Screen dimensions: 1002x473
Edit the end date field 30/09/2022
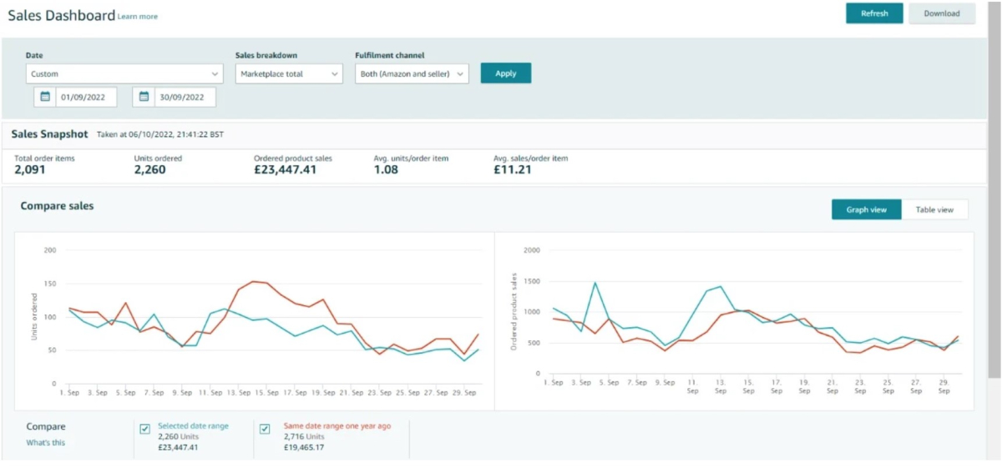point(185,98)
